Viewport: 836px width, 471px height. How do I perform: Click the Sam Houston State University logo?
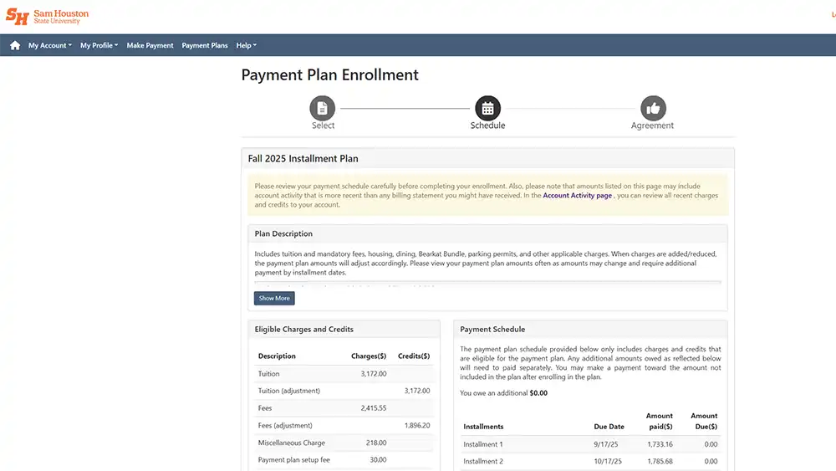click(x=47, y=17)
